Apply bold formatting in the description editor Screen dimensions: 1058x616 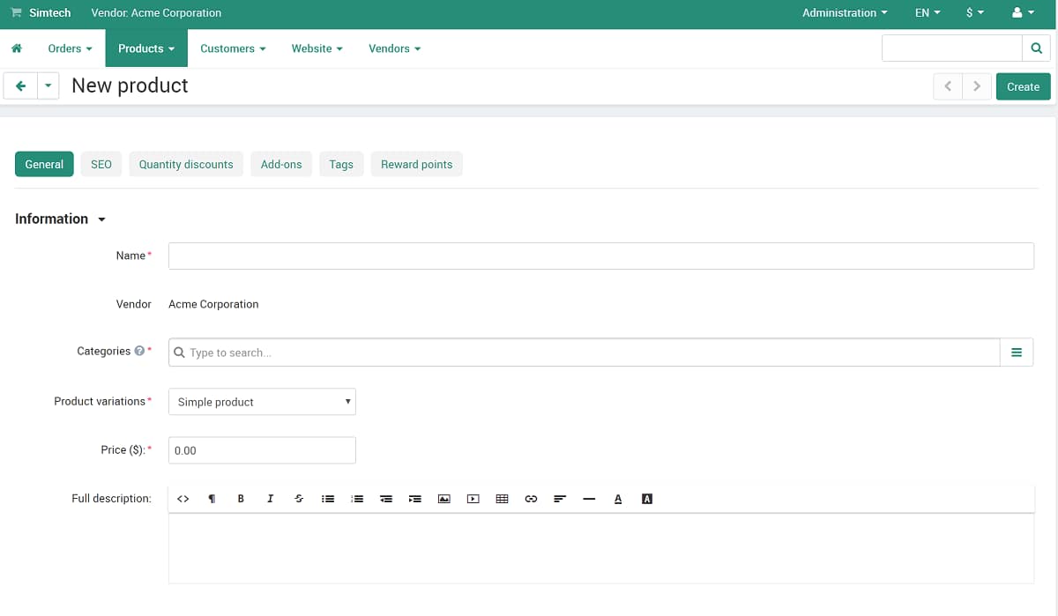coord(241,498)
